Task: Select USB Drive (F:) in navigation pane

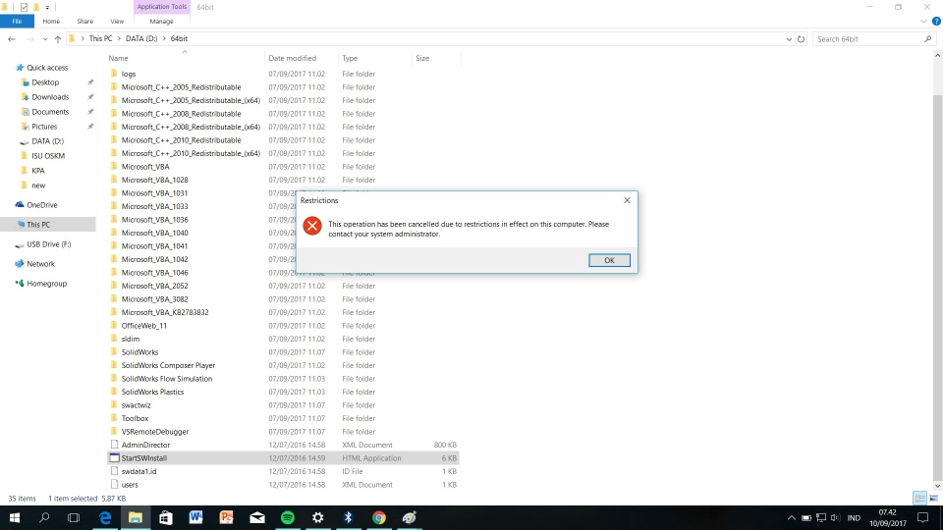Action: (48, 244)
